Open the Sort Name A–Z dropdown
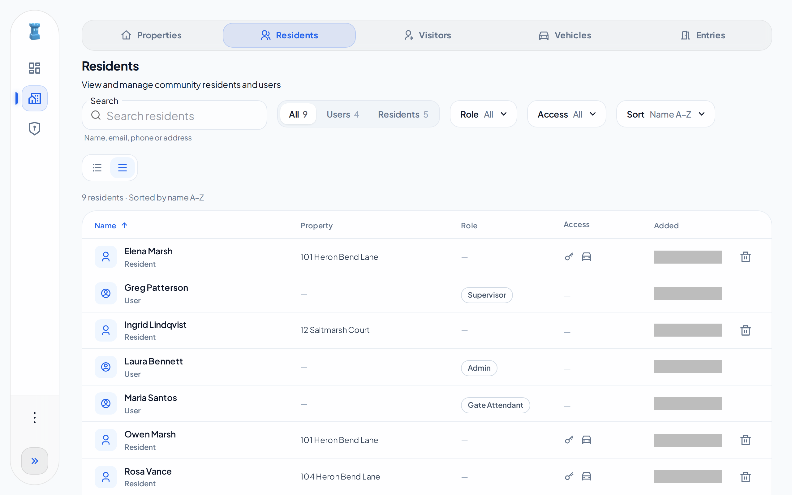The width and height of the screenshot is (792, 495). click(665, 114)
